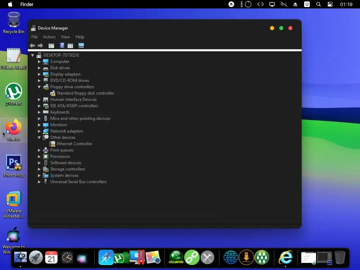The image size is (360, 270).
Task: Click the Finder icon in the dock
Action: (20, 257)
